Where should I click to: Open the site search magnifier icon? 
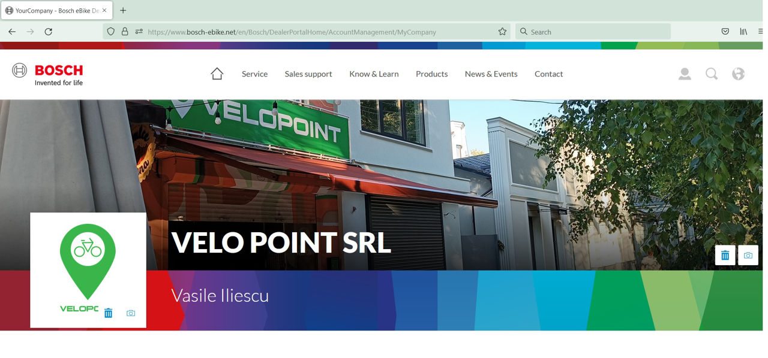pos(712,74)
